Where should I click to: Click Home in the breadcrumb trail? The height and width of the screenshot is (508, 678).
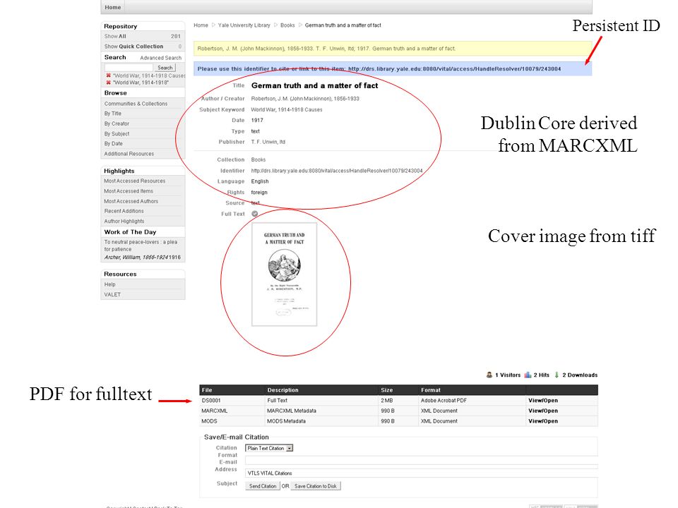pos(201,25)
